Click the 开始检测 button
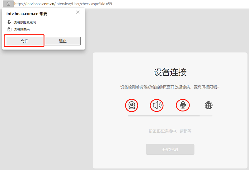 [170, 149]
